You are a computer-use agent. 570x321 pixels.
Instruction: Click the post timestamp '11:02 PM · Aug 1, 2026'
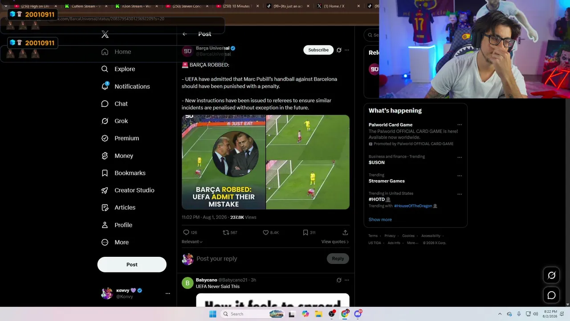[x=204, y=217]
